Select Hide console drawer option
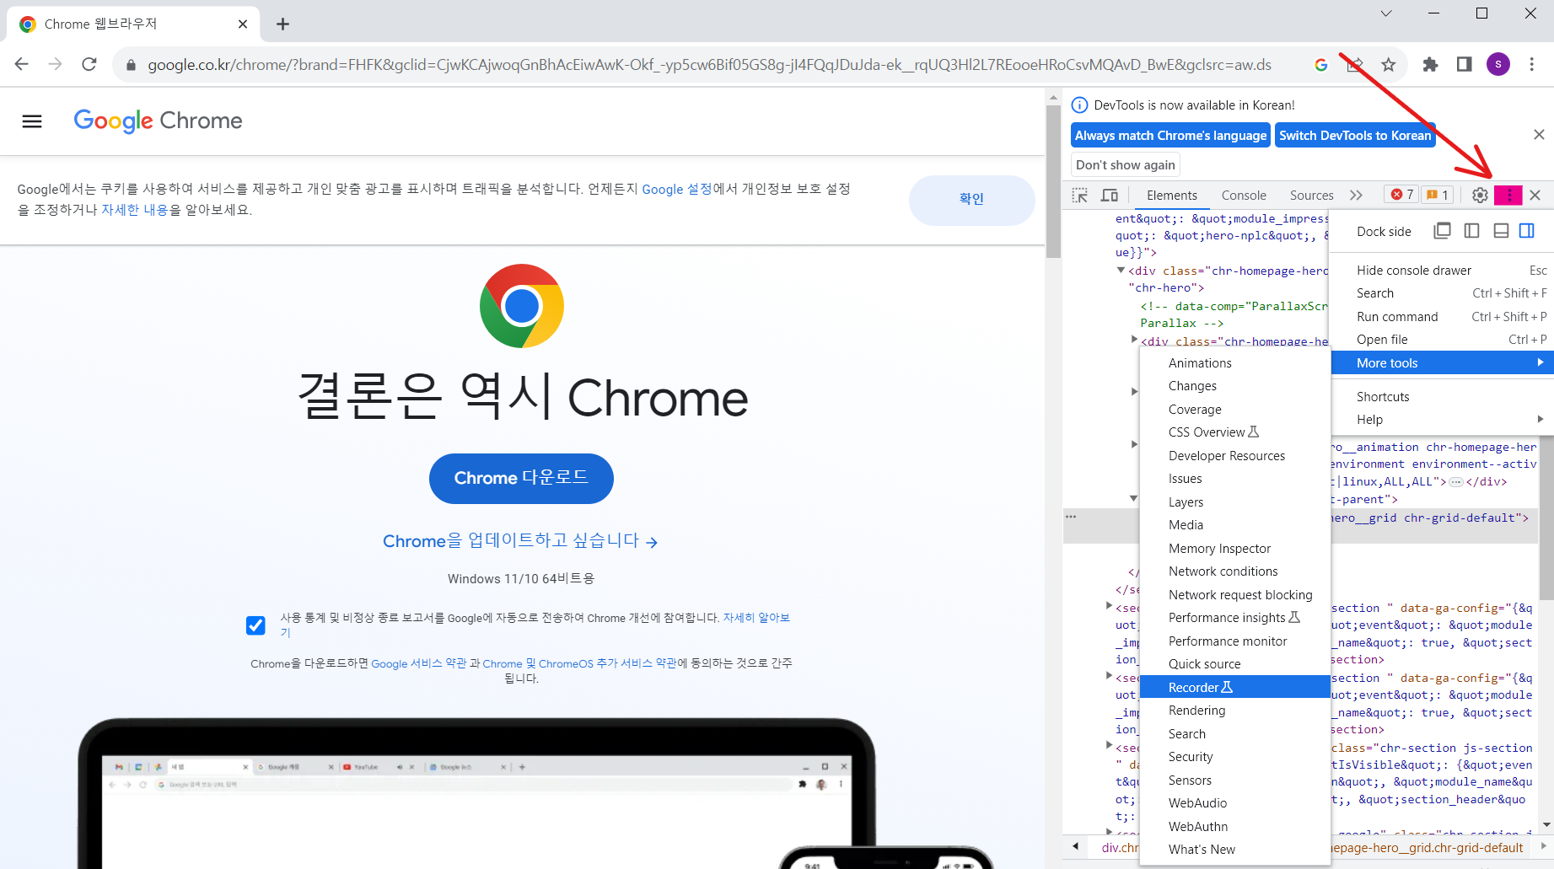This screenshot has height=869, width=1554. (x=1442, y=270)
